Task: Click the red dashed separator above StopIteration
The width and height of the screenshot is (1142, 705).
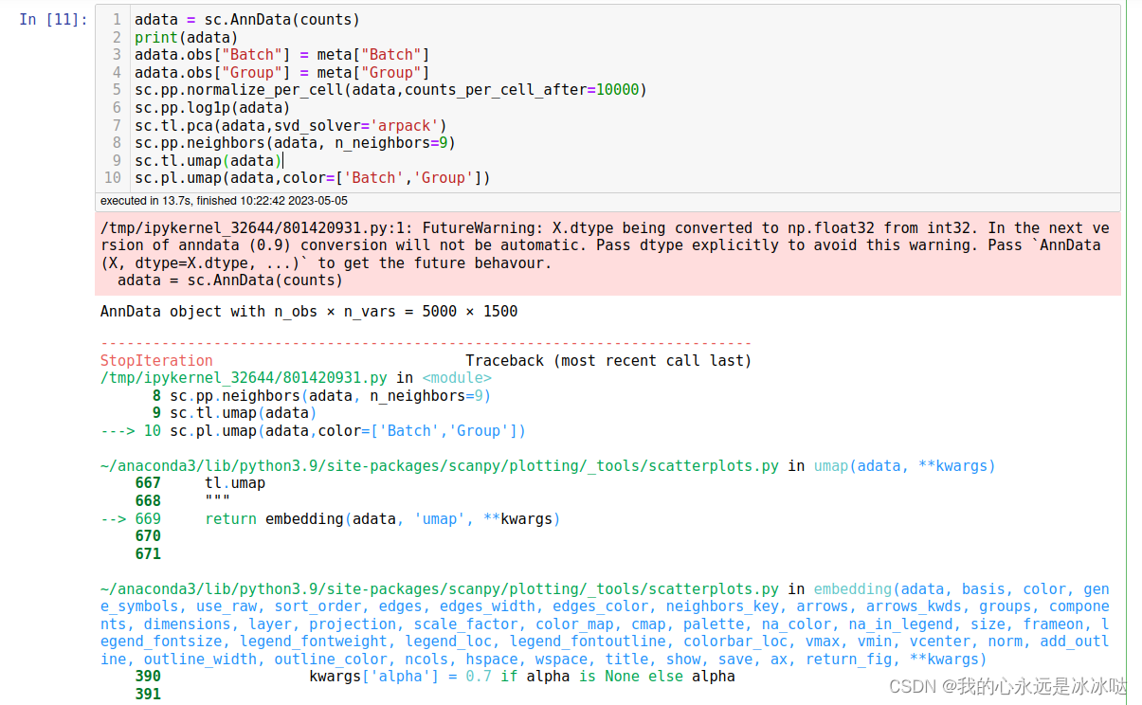Action: 426,343
